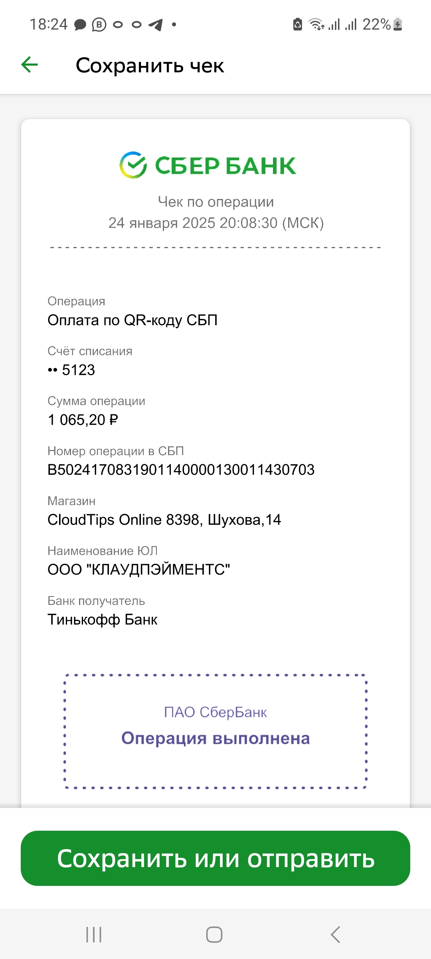Tap the Сохранить чек title

150,65
